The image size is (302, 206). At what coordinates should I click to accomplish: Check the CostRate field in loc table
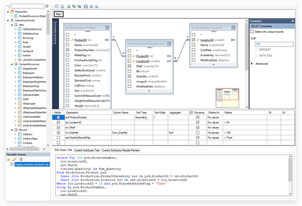click(193, 50)
